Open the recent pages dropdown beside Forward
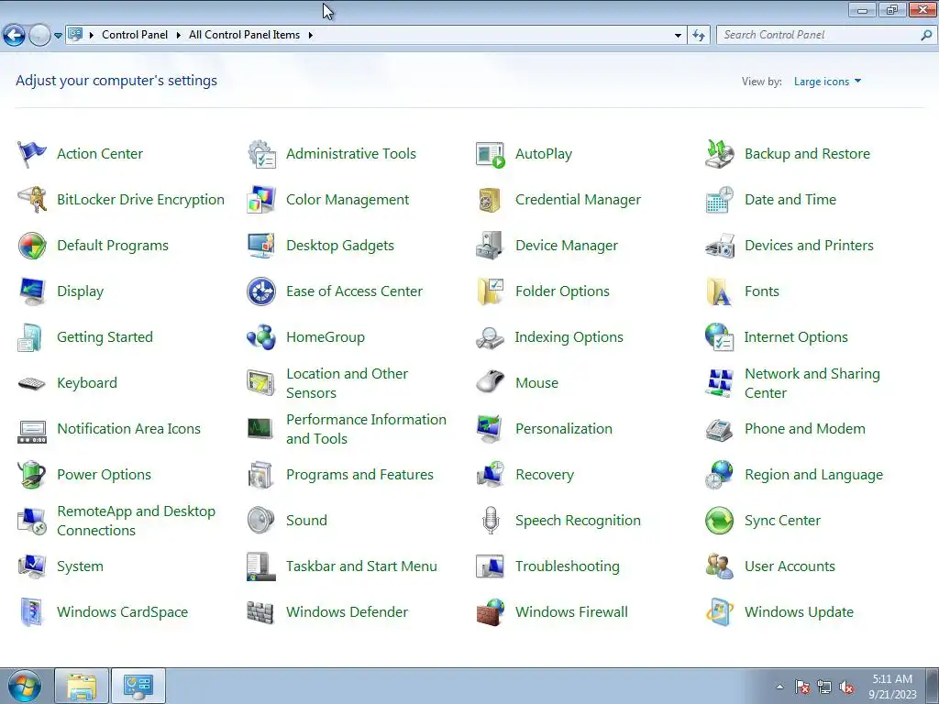 [x=58, y=36]
